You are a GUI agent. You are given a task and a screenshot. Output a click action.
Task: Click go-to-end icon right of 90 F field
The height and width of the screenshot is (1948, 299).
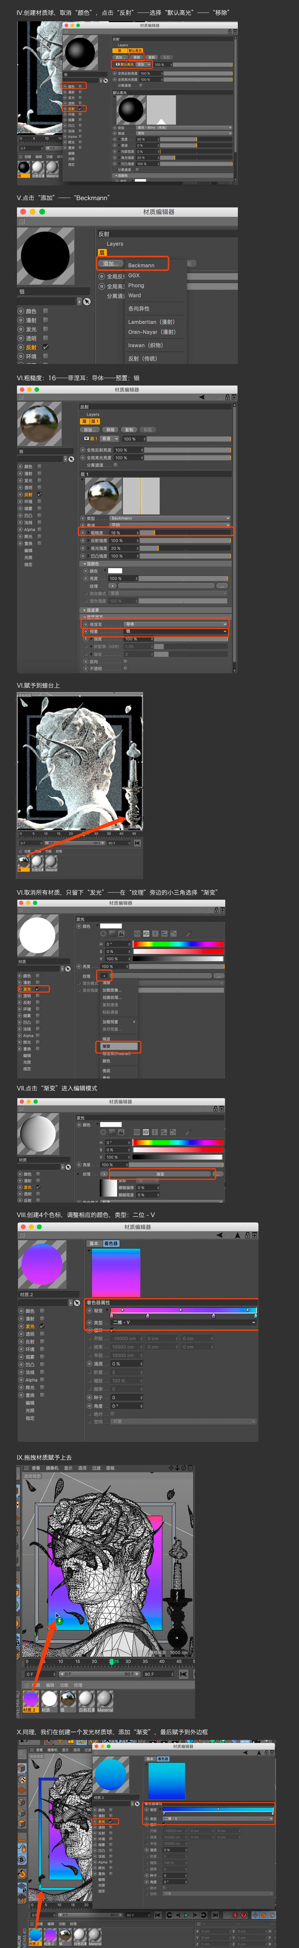click(x=183, y=1673)
